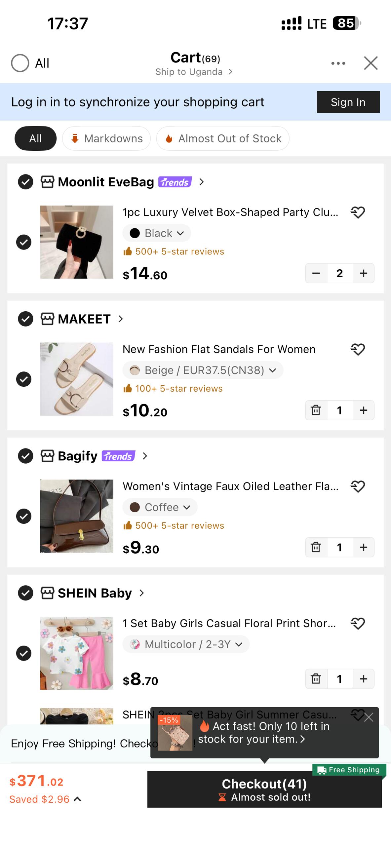Tap wishlist heart for Flat Sandals
Viewport: 391px width, 846px height.
click(x=358, y=349)
